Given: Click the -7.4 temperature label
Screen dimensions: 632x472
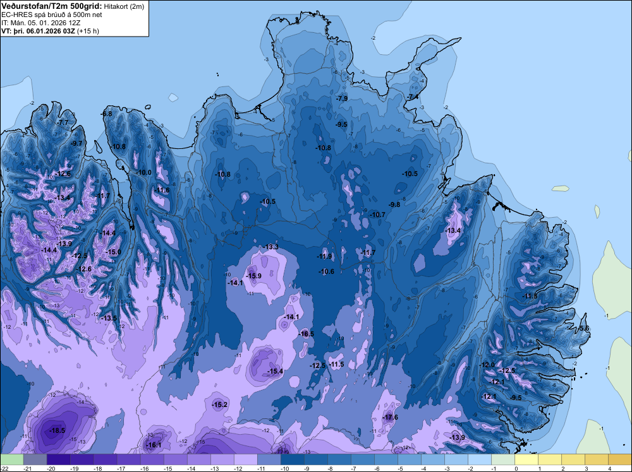Looking at the screenshot, I should (412, 97).
